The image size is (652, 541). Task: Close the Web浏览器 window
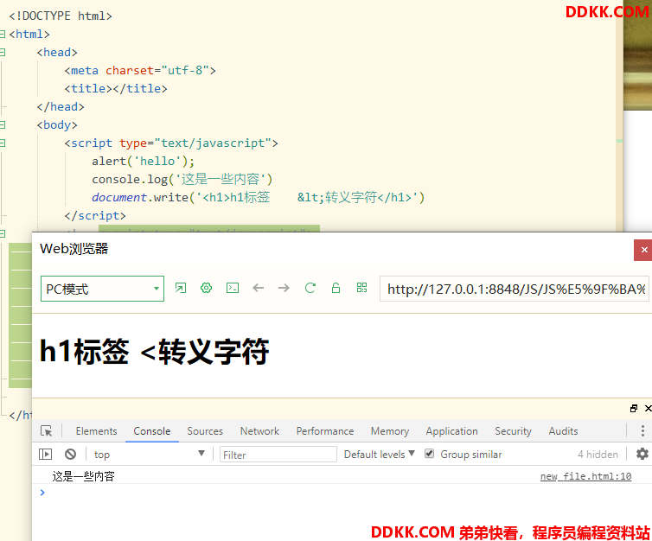tap(643, 250)
